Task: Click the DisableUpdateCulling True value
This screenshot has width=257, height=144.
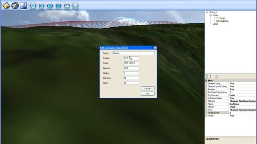Action: [242, 86]
